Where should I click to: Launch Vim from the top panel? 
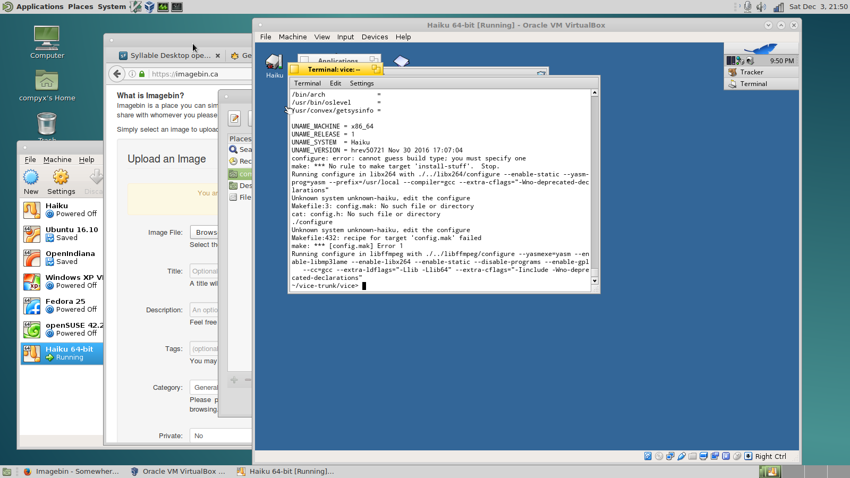pos(136,7)
